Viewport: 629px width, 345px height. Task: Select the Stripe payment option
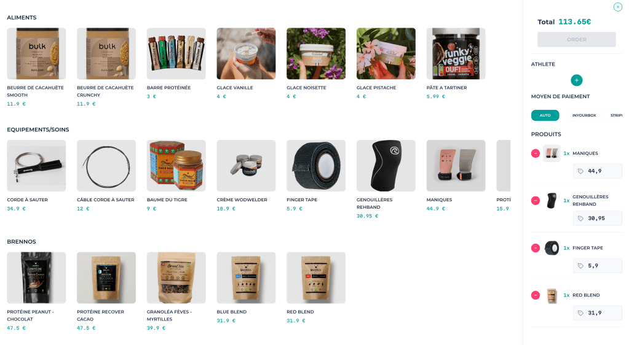point(615,115)
